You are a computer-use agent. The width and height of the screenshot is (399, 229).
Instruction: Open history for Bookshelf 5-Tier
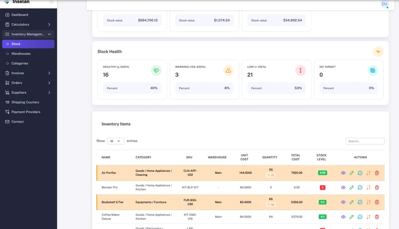pos(360,202)
